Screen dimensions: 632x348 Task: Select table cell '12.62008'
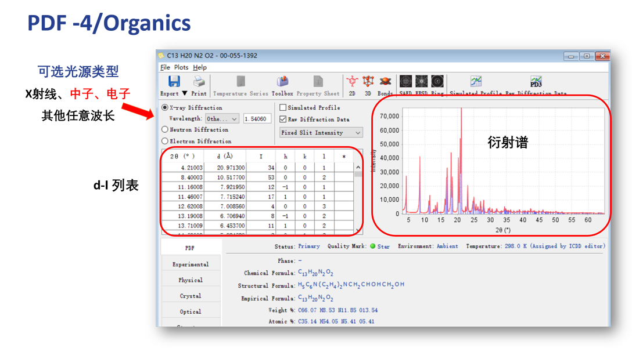point(182,206)
